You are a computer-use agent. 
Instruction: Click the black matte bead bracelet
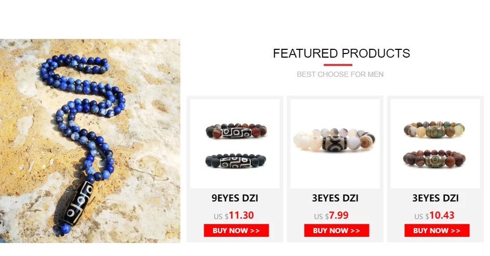point(235,161)
